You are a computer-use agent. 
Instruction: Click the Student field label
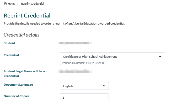click(x=9, y=43)
